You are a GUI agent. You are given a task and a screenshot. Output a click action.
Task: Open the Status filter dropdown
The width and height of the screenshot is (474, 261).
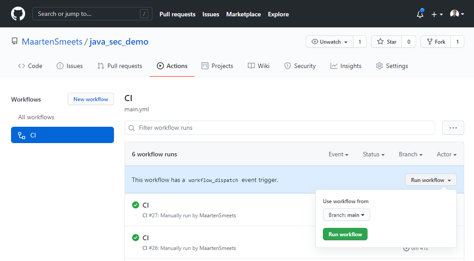[x=373, y=154]
